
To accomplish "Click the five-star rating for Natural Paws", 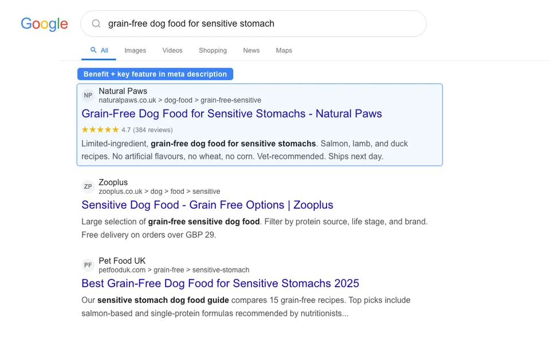I will point(99,130).
